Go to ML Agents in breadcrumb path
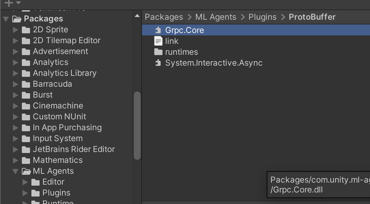The image size is (370, 204). (x=216, y=17)
